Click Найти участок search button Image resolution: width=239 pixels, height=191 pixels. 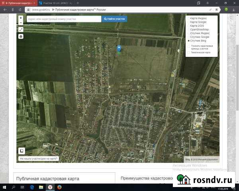coord(114,19)
